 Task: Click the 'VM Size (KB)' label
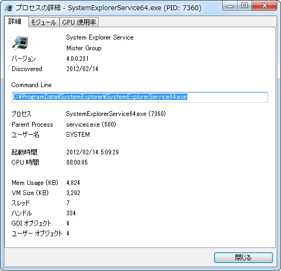tap(30, 193)
